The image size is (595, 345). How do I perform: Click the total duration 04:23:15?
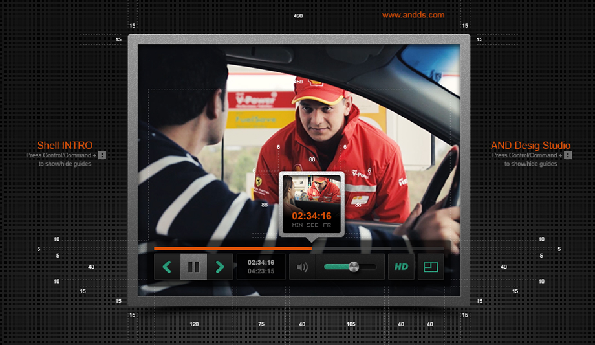coord(261,271)
